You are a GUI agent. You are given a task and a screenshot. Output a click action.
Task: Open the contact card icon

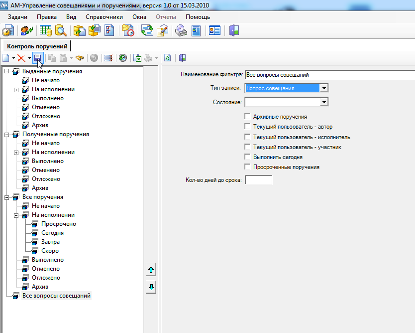click(x=214, y=31)
